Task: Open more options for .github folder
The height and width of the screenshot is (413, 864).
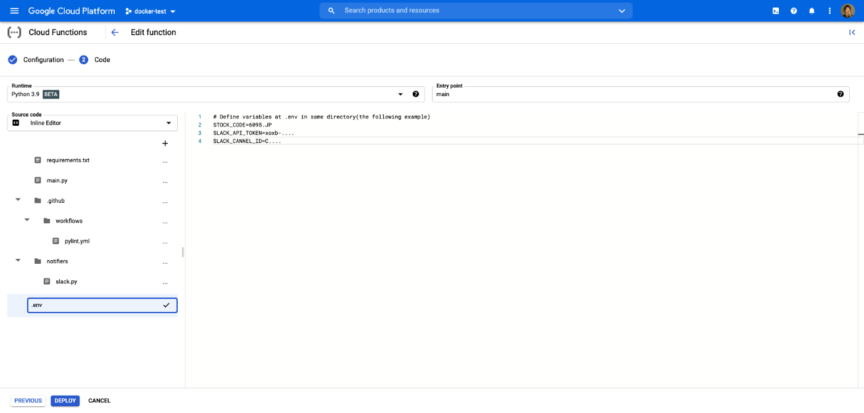Action: [165, 201]
